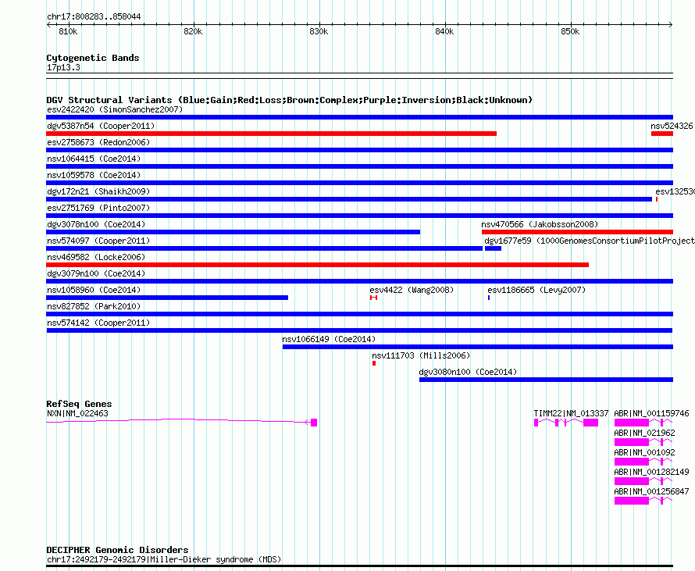
Task: Select the tiny blue esv1186665 variant marker
Action: 489,298
